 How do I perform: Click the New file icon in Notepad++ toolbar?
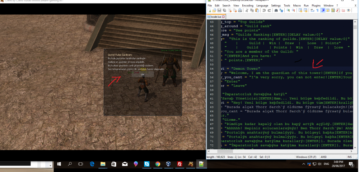pyautogui.click(x=209, y=10)
